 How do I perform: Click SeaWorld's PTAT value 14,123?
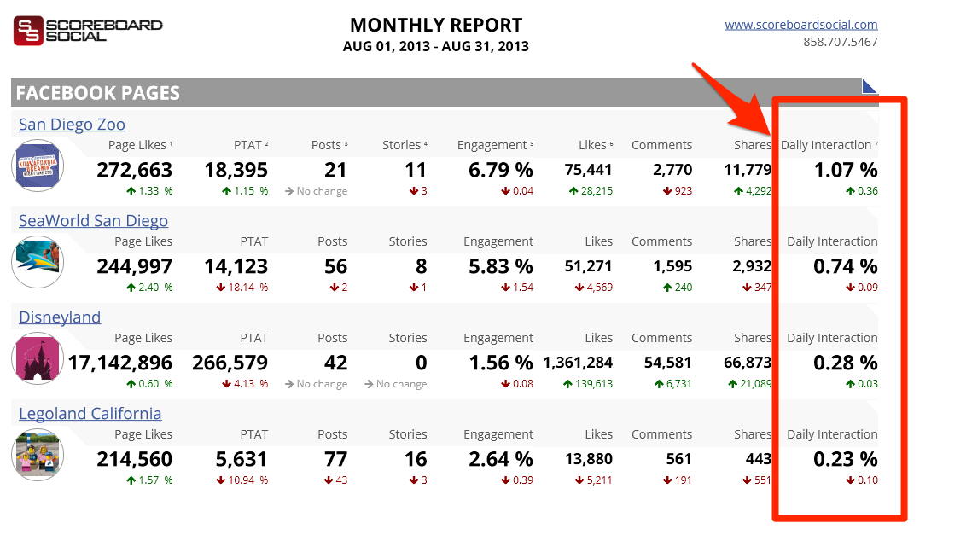[236, 266]
